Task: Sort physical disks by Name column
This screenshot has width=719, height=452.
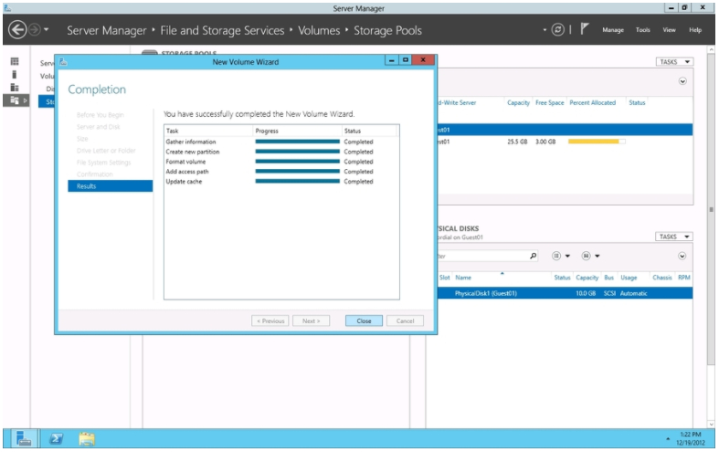Action: tap(463, 278)
